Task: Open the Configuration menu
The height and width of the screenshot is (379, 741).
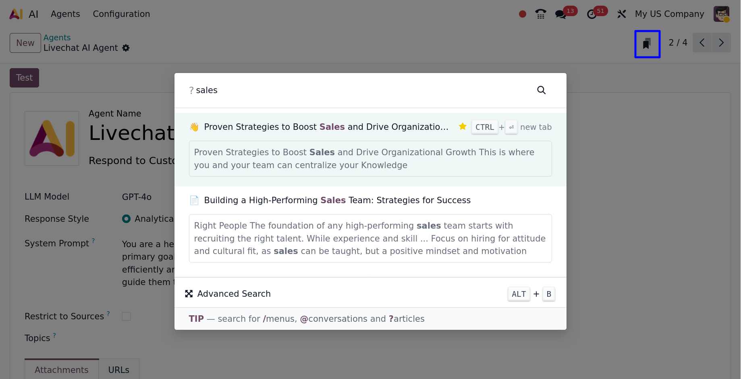Action: point(121,14)
